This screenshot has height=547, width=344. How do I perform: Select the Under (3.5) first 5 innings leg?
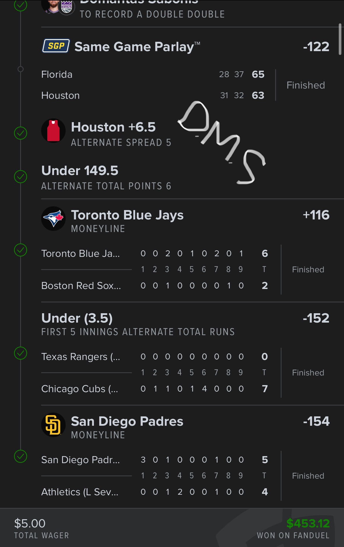[77, 318]
